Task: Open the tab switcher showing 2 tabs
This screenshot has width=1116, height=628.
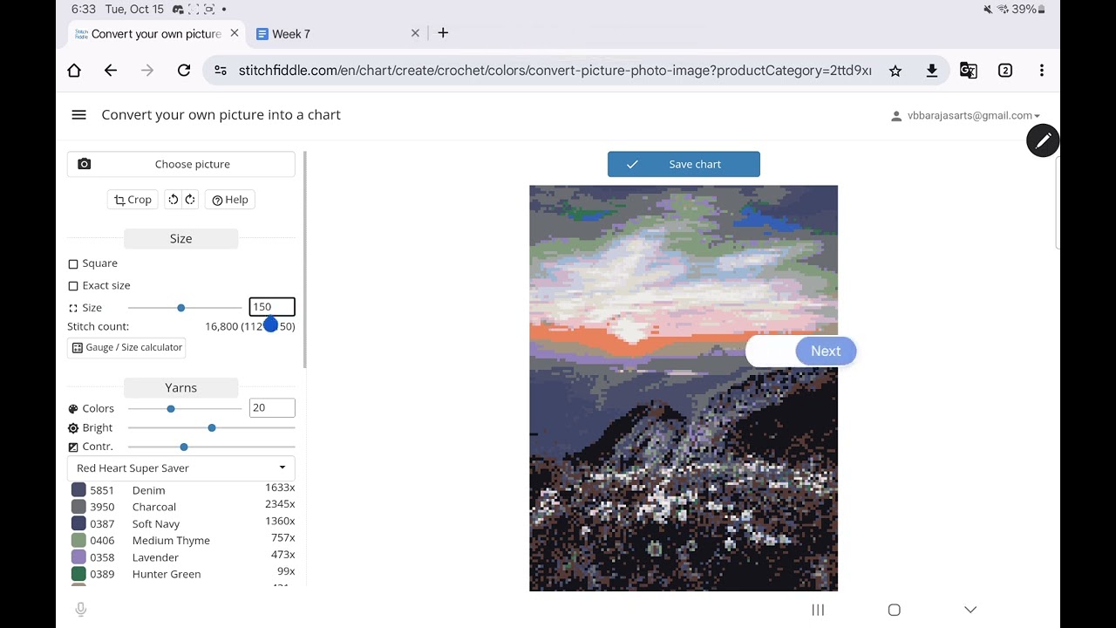Action: point(1005,71)
